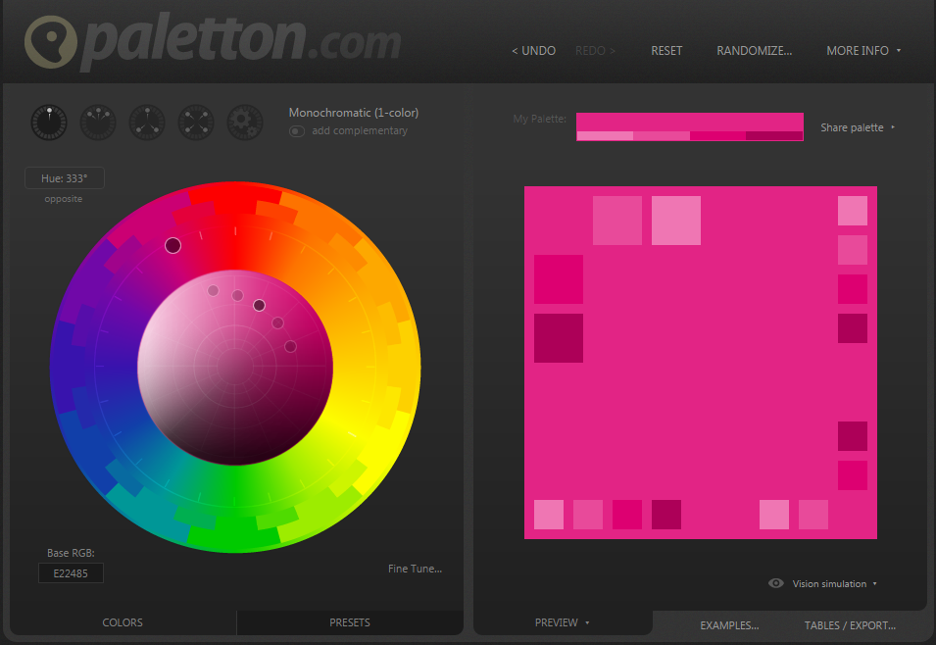Click the outlined shade dot in inner circle
This screenshot has height=645, width=936.
259,306
